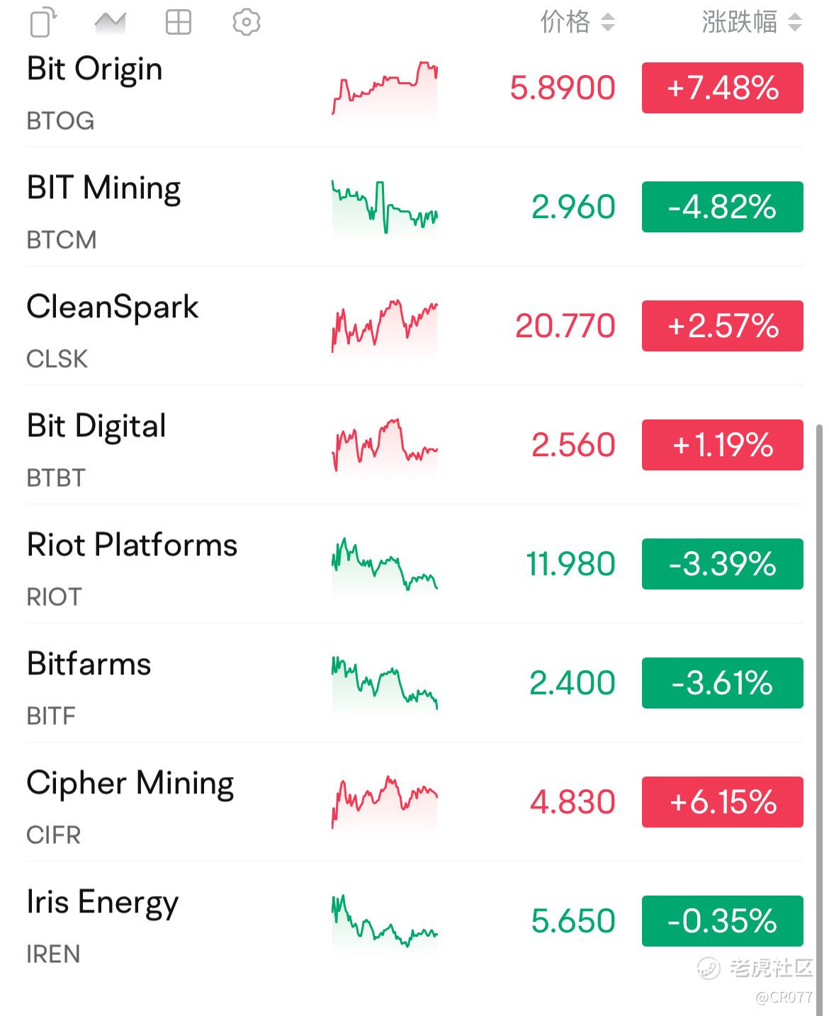
Task: Open the Bitfarms BITF stock entry
Action: [414, 683]
